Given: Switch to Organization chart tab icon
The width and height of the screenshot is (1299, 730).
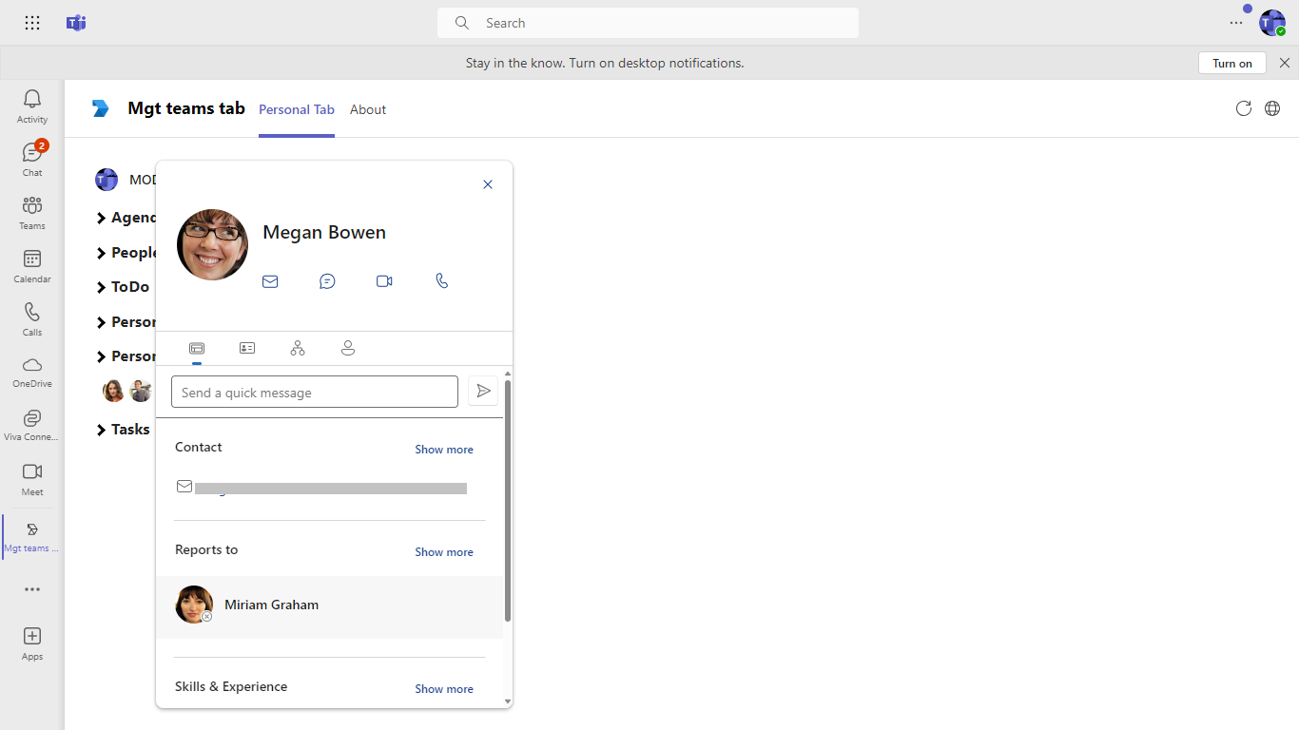Looking at the screenshot, I should coord(298,349).
